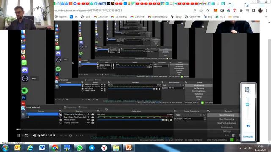Screen dimensions: 271x152
Task: Mute the Mic/Aux channel in OBS
Action: tap(167, 120)
